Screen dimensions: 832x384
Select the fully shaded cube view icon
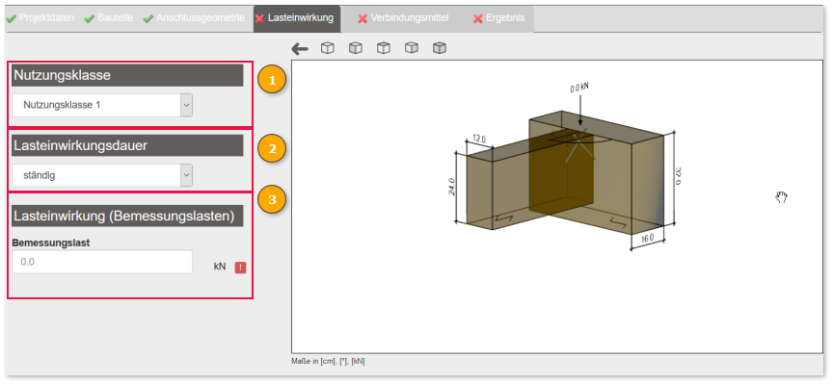tap(440, 48)
